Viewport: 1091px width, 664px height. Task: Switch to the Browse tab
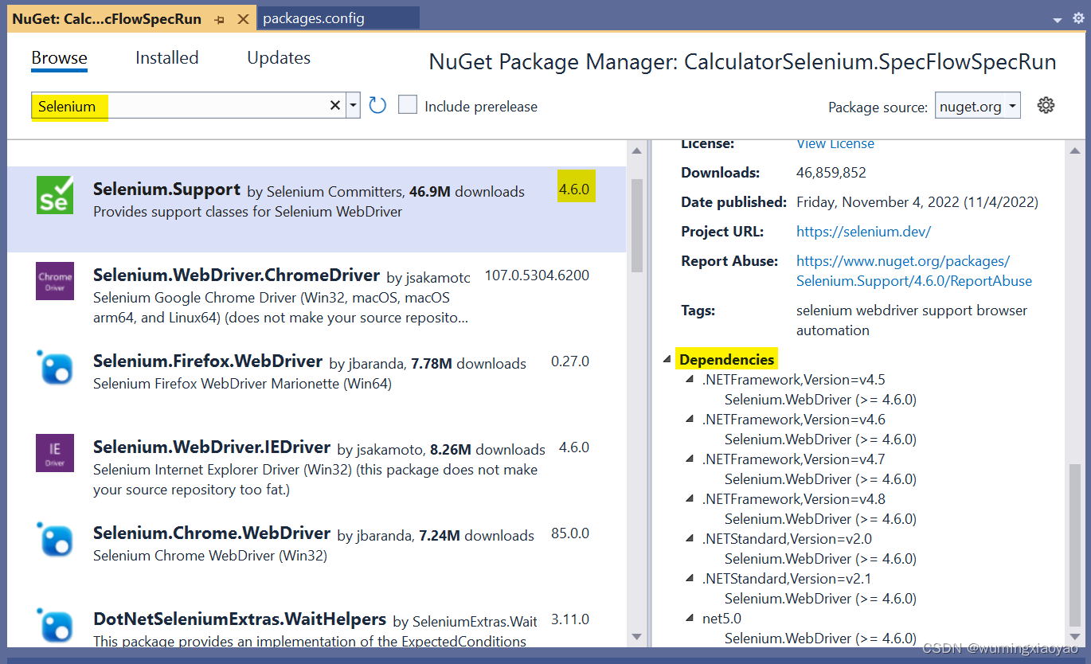pyautogui.click(x=60, y=57)
